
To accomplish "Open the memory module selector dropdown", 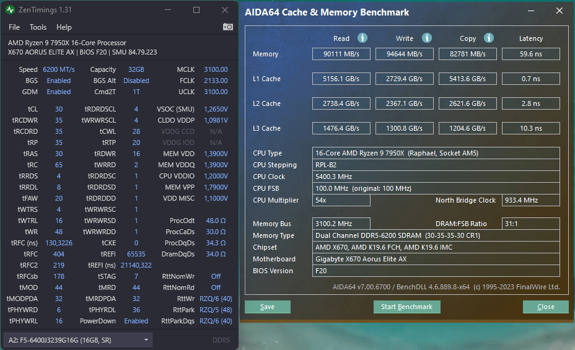I will (x=77, y=339).
